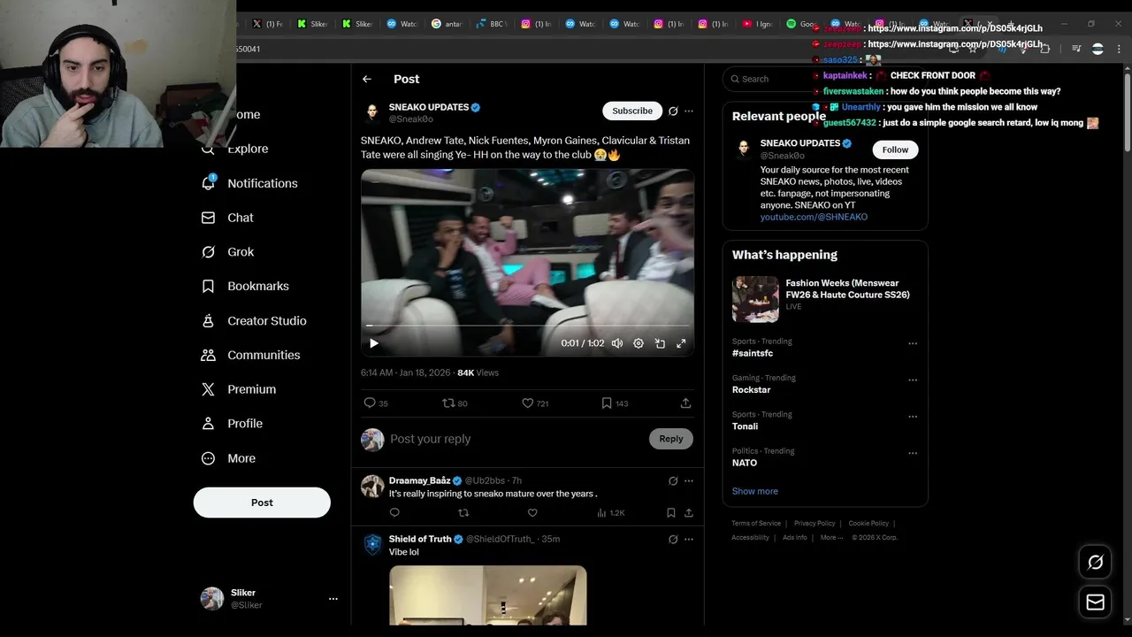The height and width of the screenshot is (637, 1132).
Task: Open Communities from the sidebar
Action: (251, 355)
